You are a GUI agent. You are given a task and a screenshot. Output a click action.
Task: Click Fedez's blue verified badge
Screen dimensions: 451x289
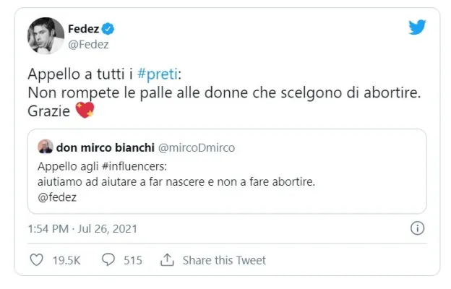tap(108, 29)
